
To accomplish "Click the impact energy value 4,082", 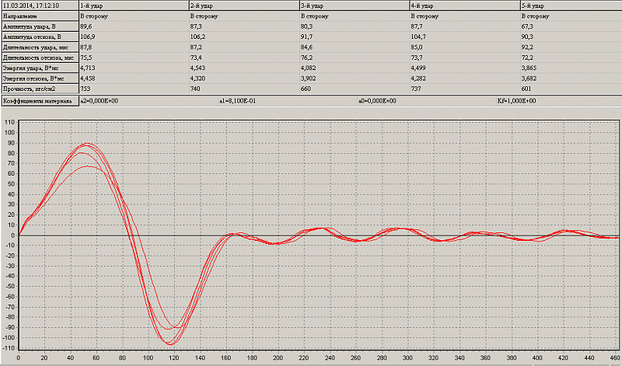I will 309,68.
